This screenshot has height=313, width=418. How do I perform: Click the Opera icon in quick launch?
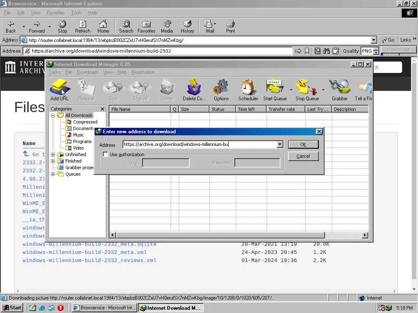click(x=60, y=308)
